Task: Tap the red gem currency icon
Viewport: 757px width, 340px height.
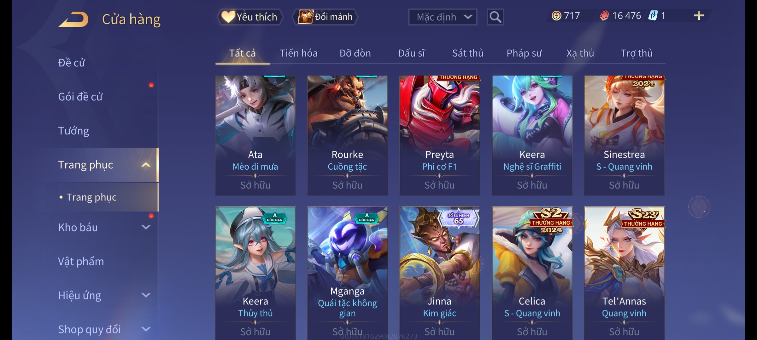Action: click(x=604, y=15)
